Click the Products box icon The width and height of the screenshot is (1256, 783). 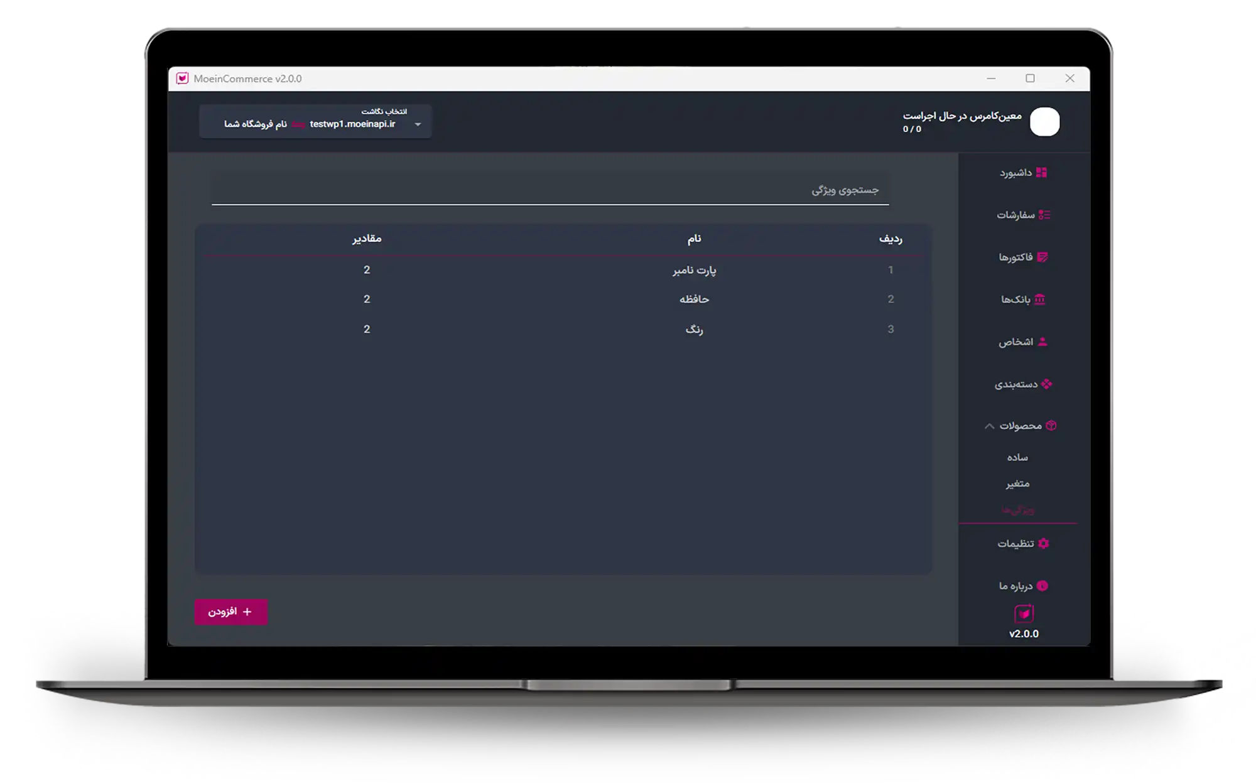[1051, 426]
